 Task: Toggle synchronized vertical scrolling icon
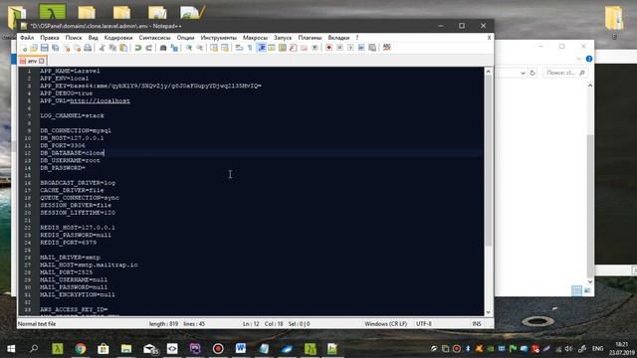coord(214,48)
